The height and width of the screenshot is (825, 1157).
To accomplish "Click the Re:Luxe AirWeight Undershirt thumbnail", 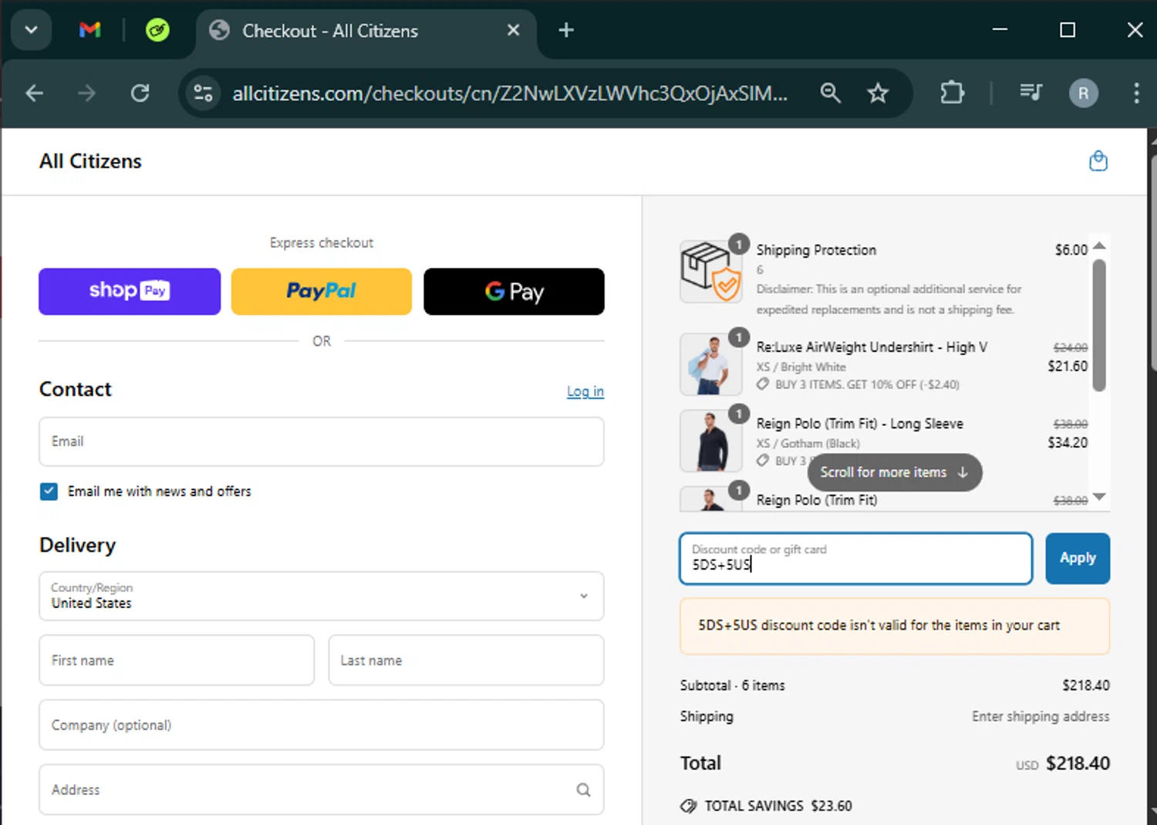I will click(711, 364).
